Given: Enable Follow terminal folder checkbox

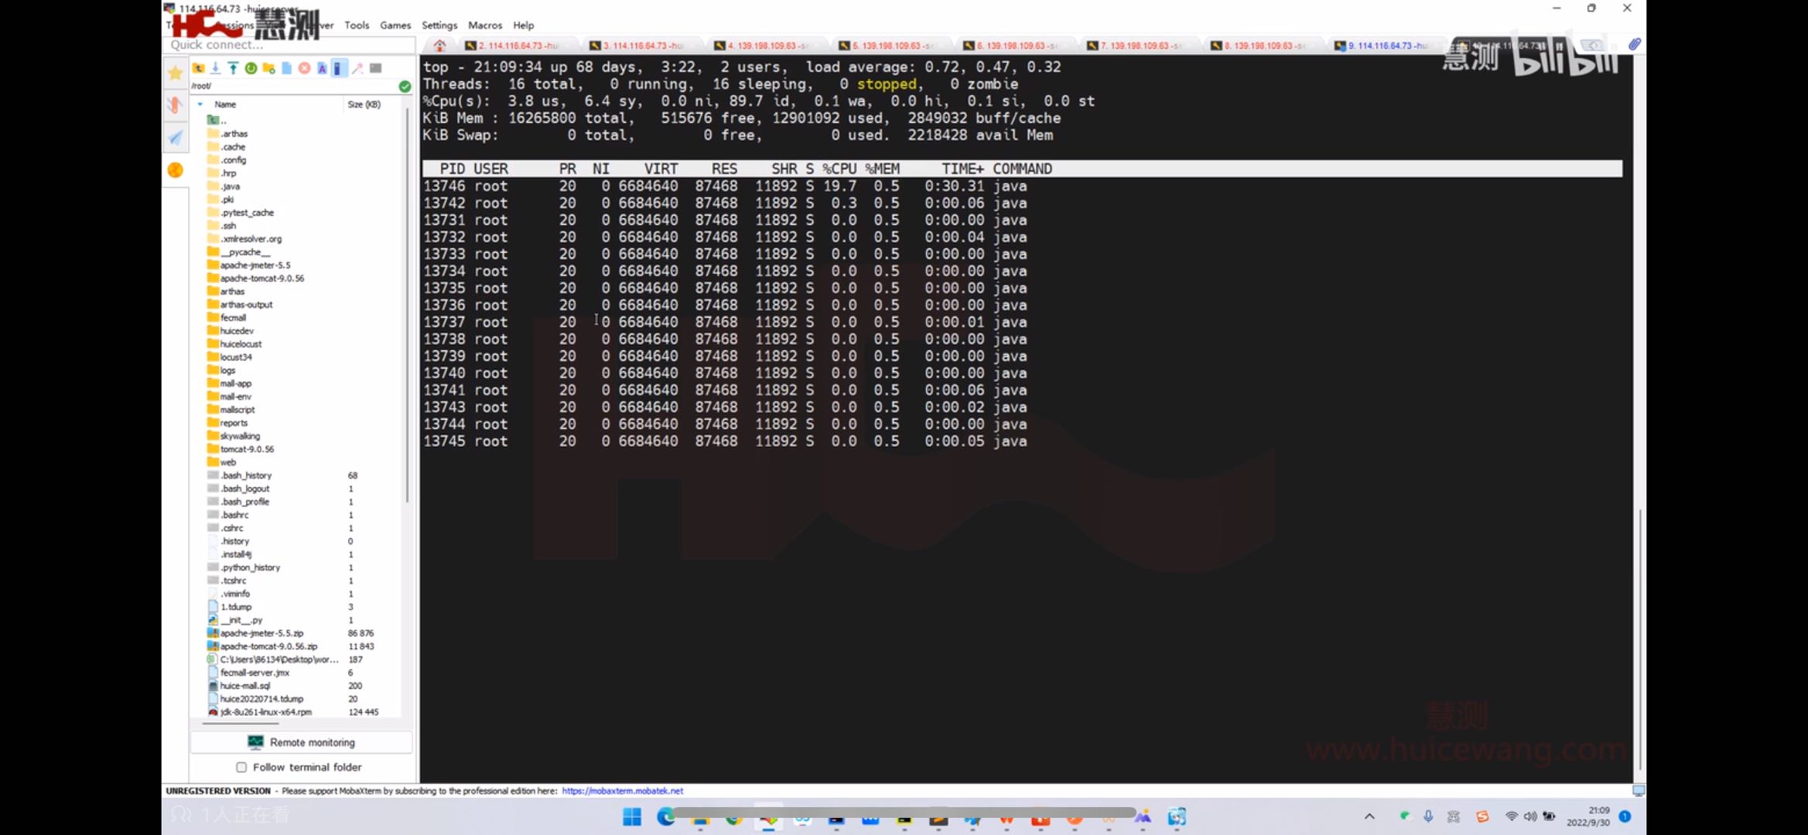Looking at the screenshot, I should (241, 767).
